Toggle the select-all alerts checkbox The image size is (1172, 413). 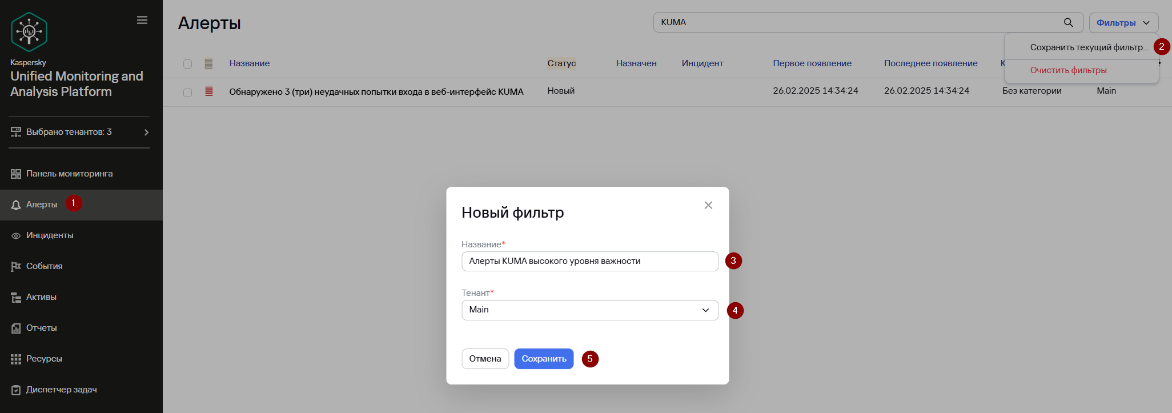tap(187, 64)
